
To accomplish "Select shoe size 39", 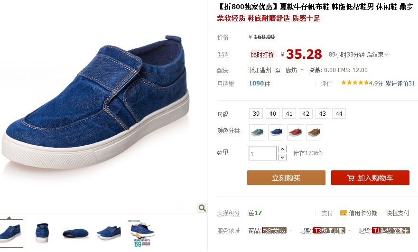I will click(x=256, y=113).
